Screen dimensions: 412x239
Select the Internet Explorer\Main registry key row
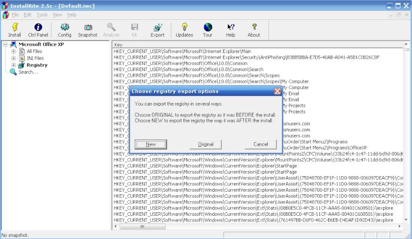pos(182,52)
